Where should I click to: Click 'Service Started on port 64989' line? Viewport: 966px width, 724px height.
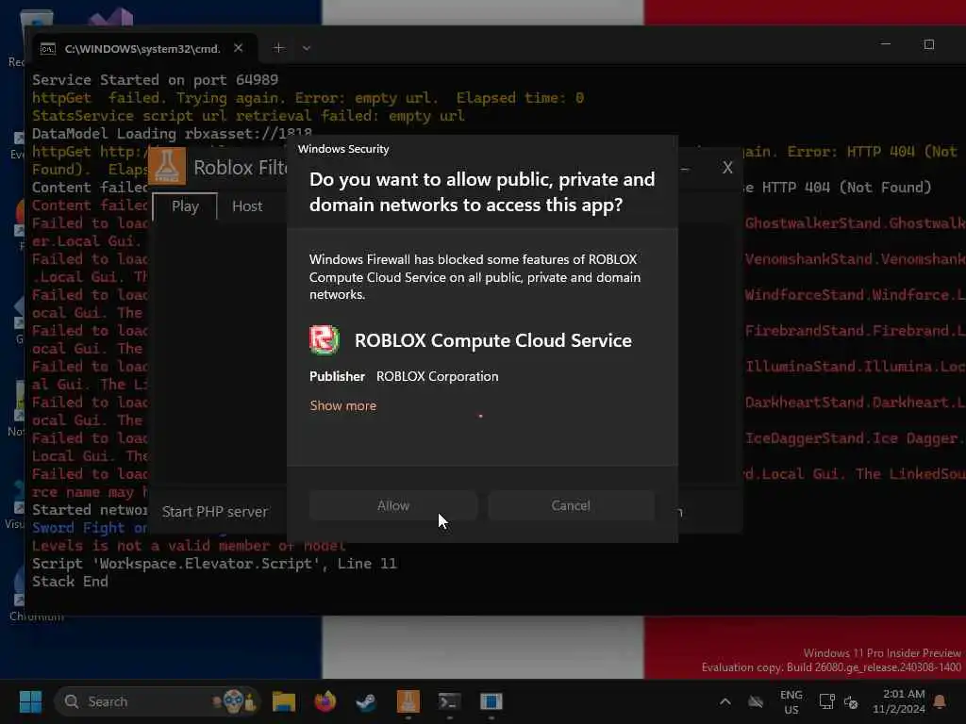pyautogui.click(x=156, y=80)
